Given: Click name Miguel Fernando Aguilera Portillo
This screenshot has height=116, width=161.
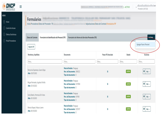Looking at the screenshot, I should pos(36,82).
